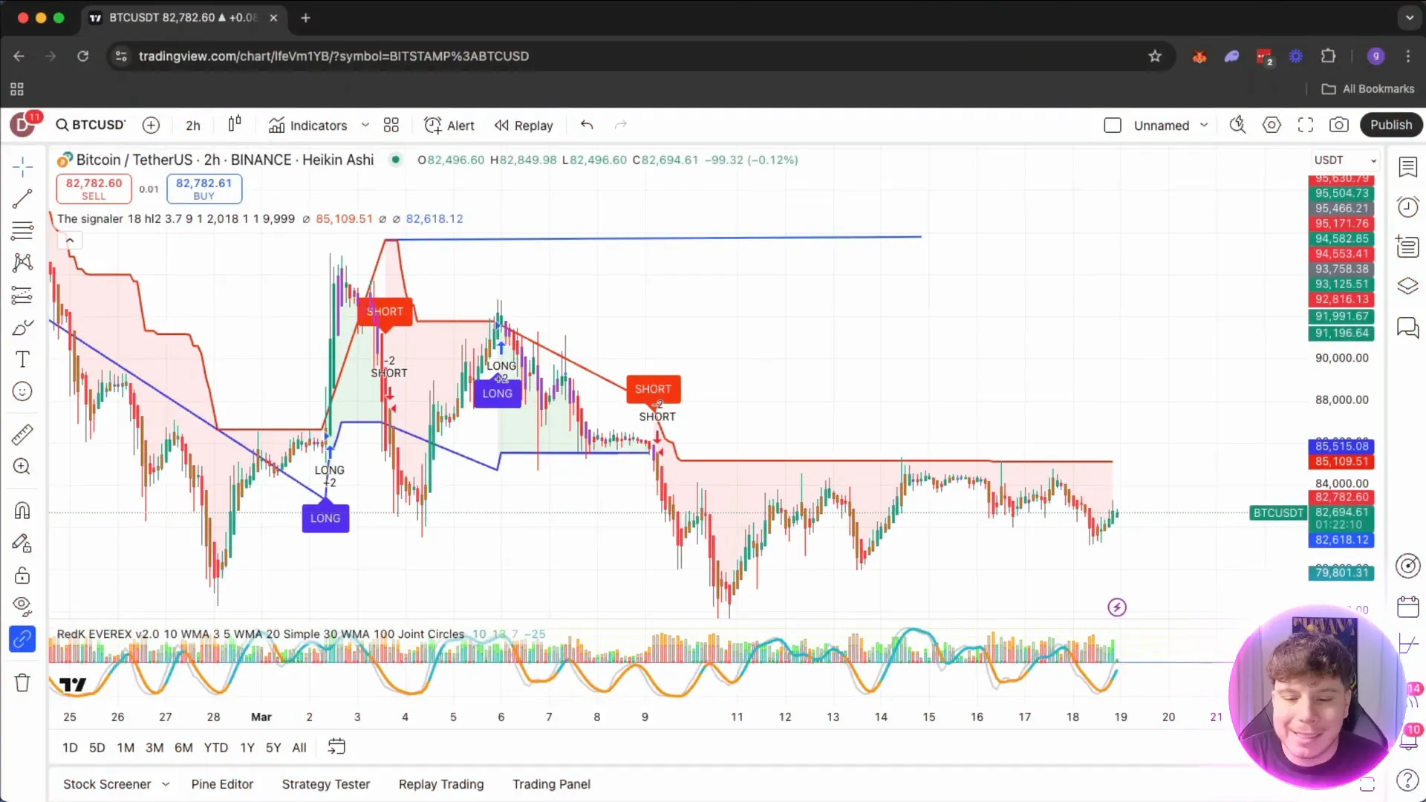
Task: Click the lightning bolt event marker
Action: coord(1117,607)
